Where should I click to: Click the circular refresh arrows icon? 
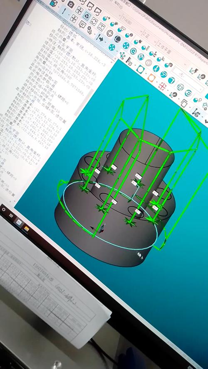[x=94, y=21]
